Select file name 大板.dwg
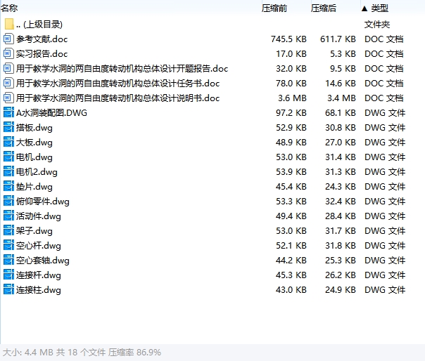Screen dimensions: 425x361 tap(34, 143)
